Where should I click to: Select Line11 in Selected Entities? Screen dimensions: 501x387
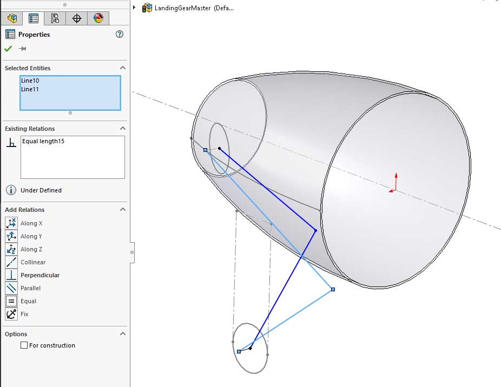click(x=30, y=89)
